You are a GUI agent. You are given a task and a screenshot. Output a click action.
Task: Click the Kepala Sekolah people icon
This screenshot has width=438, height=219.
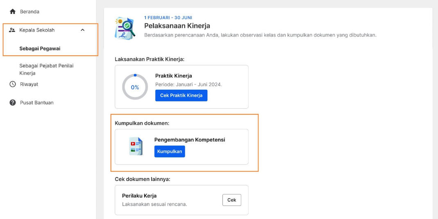click(12, 30)
